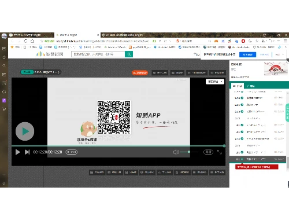Image resolution: width=289 pixels, height=220 pixels.
Task: Go to browser home page icon
Action: (x=32, y=41)
